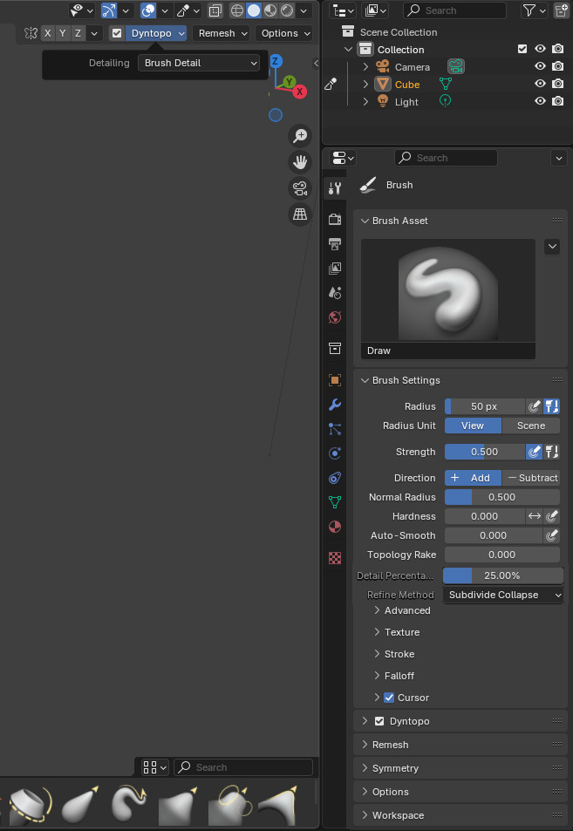Viewport: 573px width, 831px height.
Task: Toggle the camera view icon in viewport
Action: (x=300, y=188)
